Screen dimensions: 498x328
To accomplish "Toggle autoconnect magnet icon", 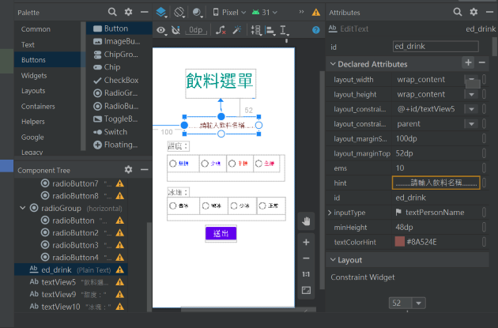I will (175, 30).
